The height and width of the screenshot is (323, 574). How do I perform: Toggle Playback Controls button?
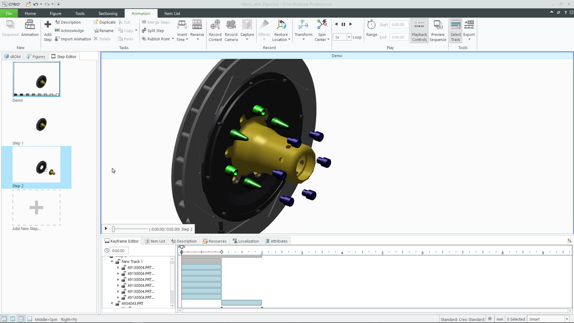pyautogui.click(x=419, y=31)
